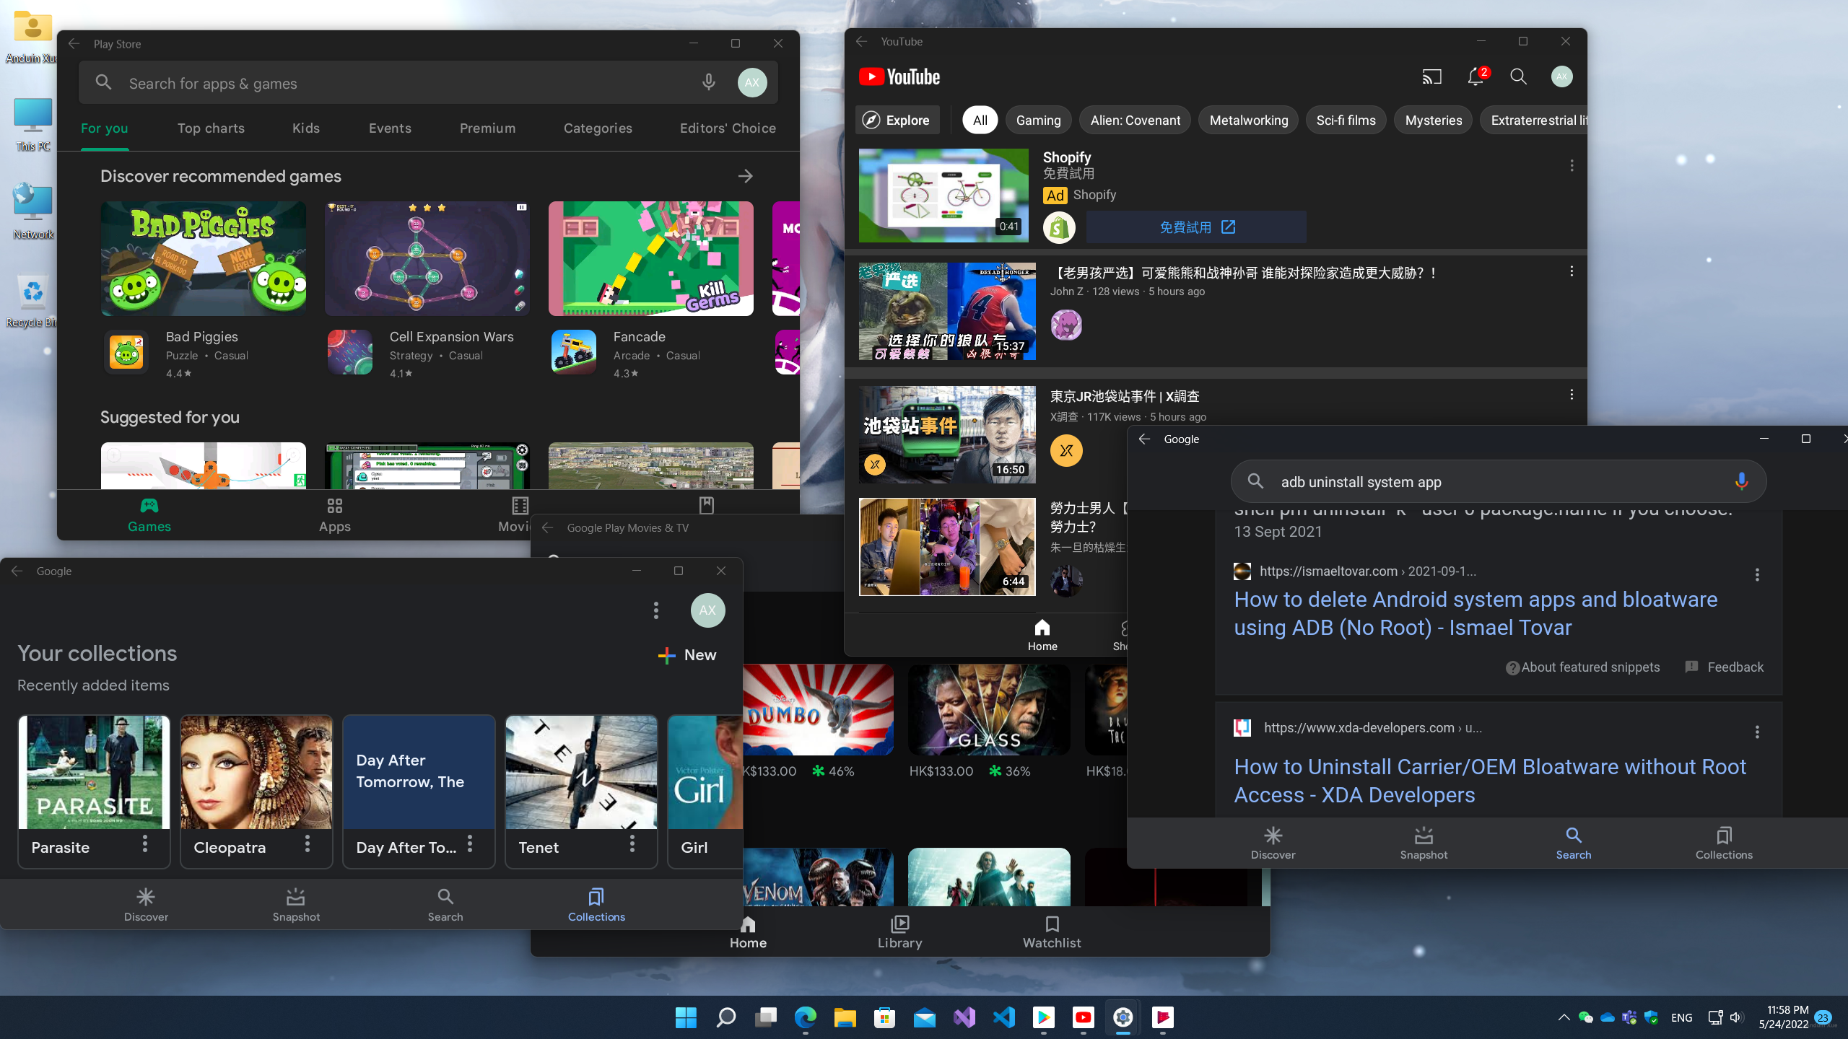Open options menu for Day After Tomorrow card
The height and width of the screenshot is (1039, 1848).
tap(470, 843)
